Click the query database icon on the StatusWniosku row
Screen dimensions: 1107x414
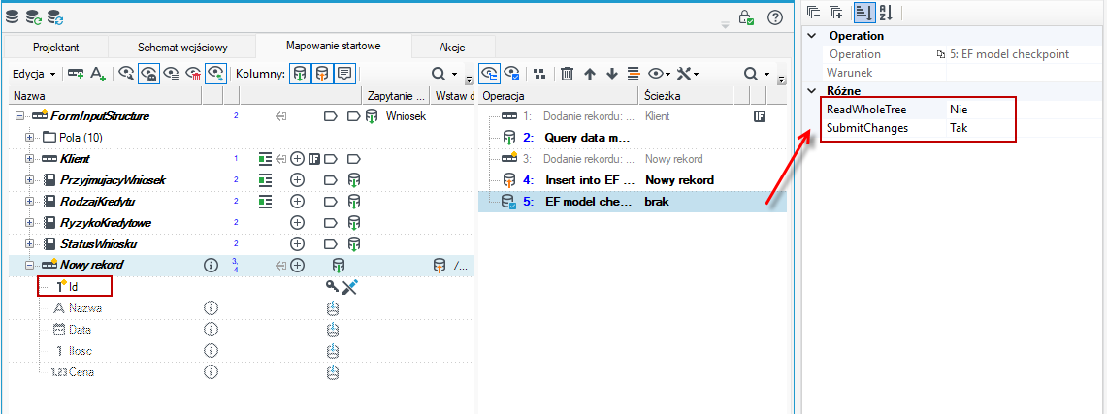(354, 244)
